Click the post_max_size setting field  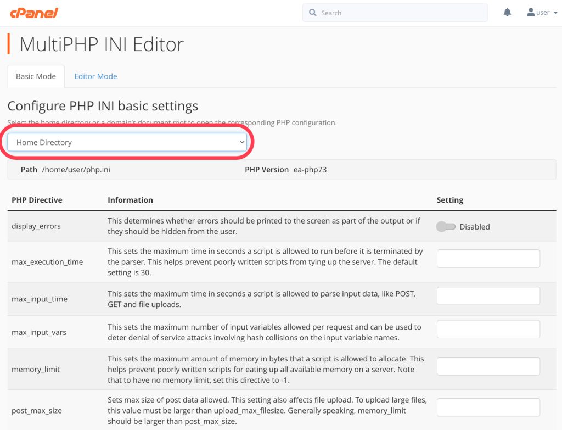pyautogui.click(x=488, y=407)
